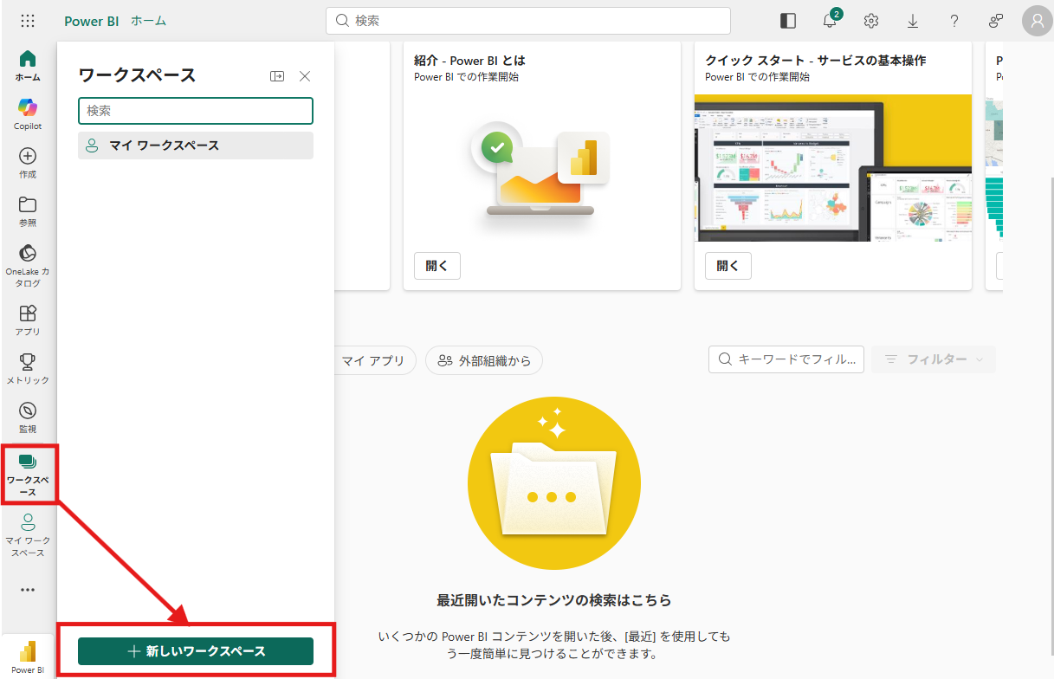Open Copilot from the left sidebar
1054x679 pixels.
[28, 113]
